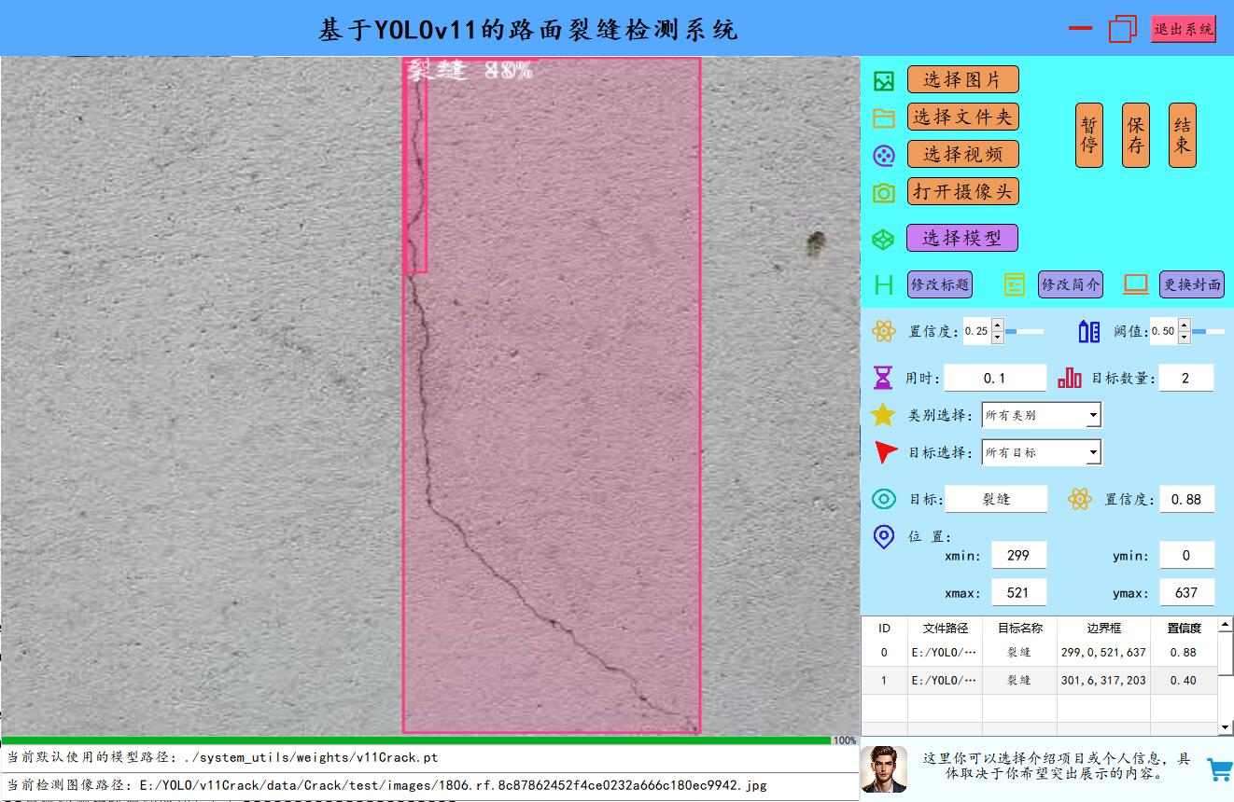Click the 置信度 slider track
Screen dimensions: 1234x802
1024,331
